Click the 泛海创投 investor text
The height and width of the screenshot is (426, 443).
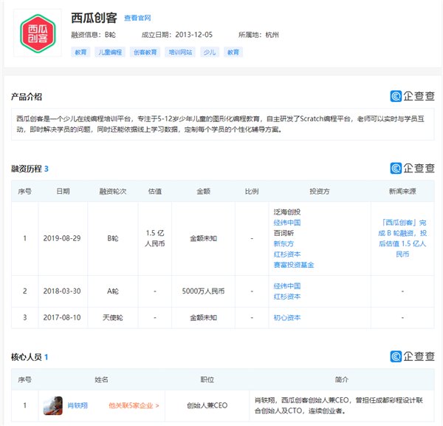(x=287, y=212)
